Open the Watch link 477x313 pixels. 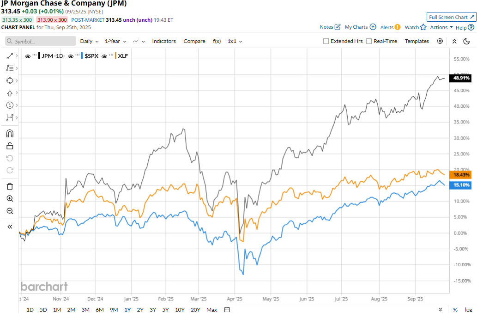pyautogui.click(x=412, y=27)
